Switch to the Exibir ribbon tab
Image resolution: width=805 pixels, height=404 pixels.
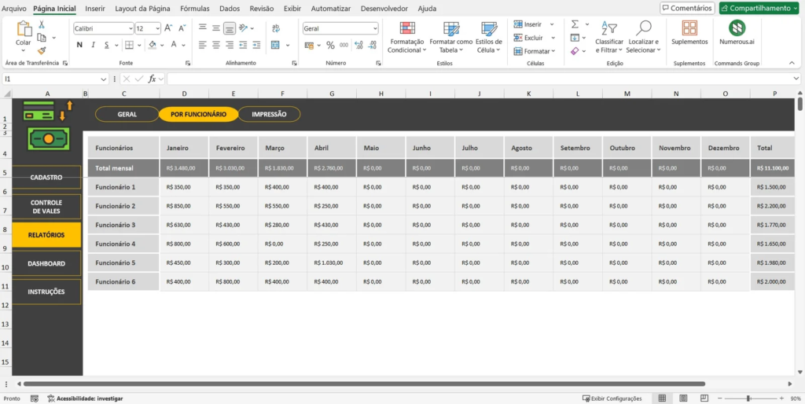292,8
